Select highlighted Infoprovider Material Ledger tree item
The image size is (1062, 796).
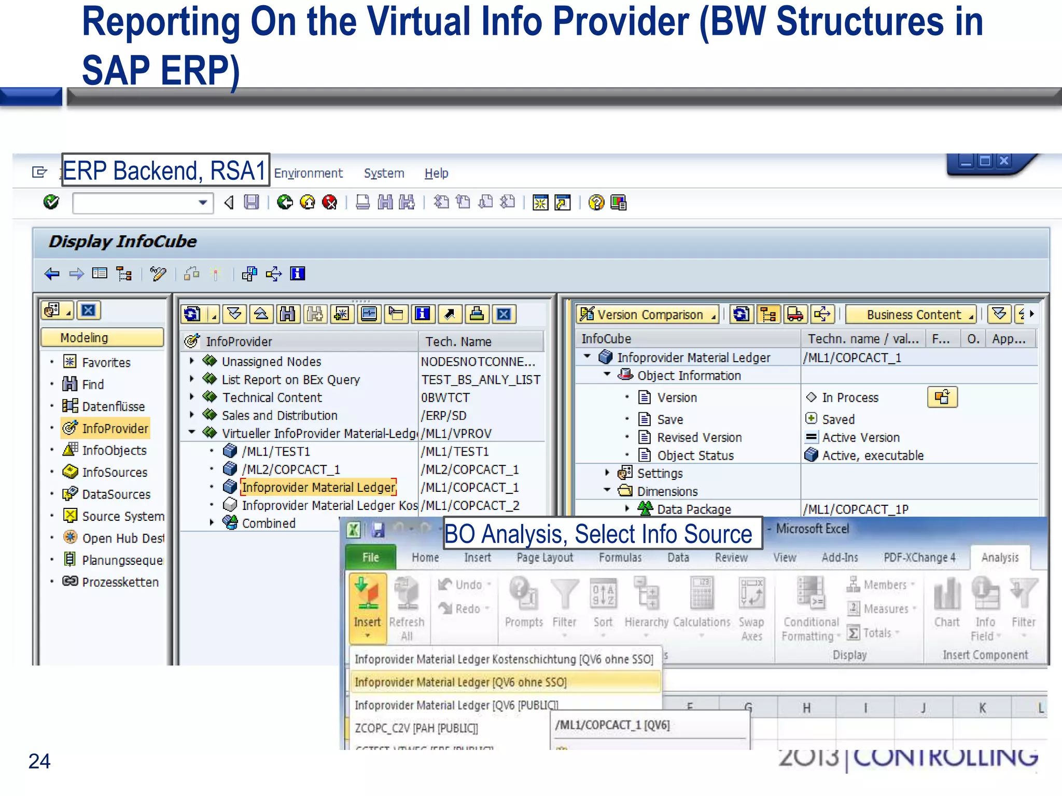point(318,487)
